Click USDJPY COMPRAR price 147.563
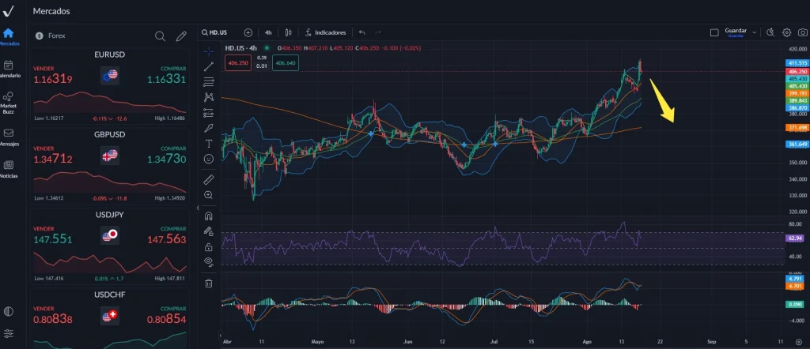This screenshot has width=810, height=349. pos(166,239)
